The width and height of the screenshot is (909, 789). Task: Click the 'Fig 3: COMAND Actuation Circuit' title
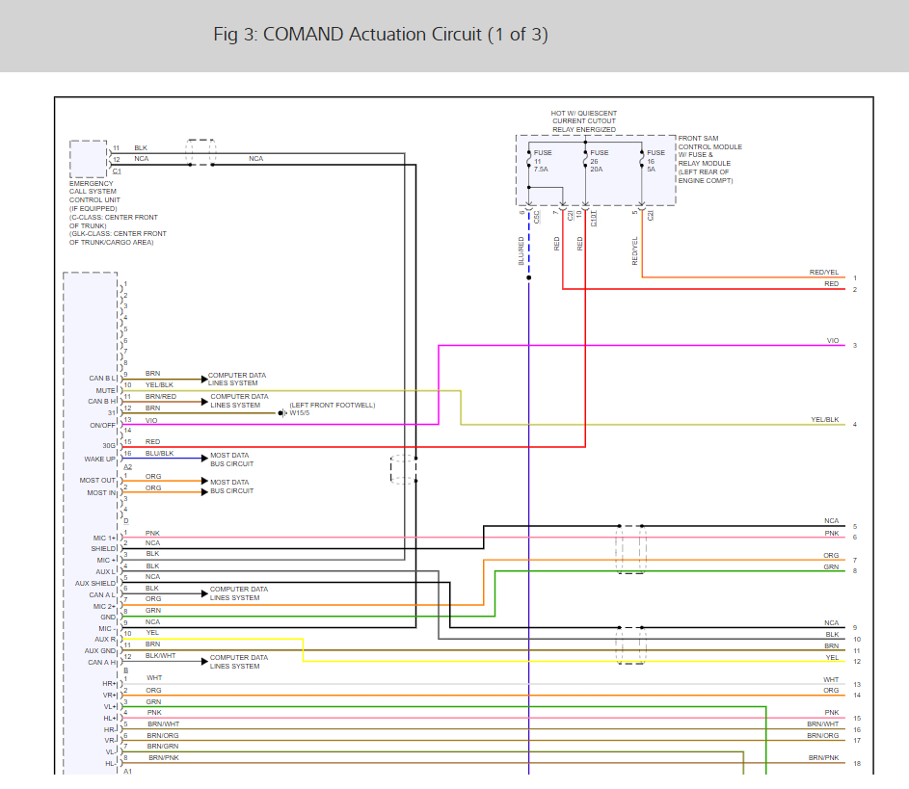381,34
